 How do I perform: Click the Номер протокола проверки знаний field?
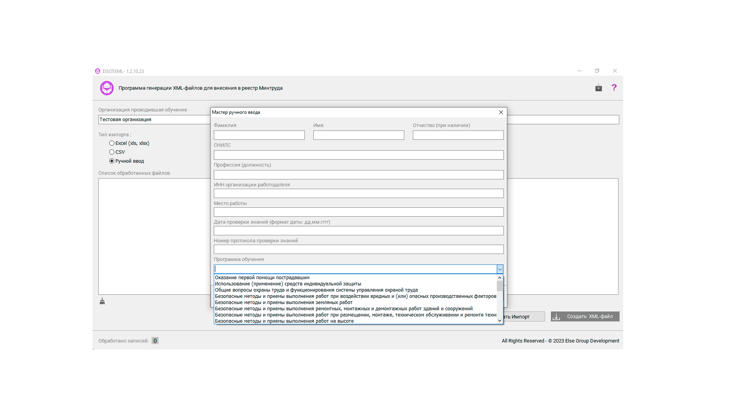click(x=359, y=249)
